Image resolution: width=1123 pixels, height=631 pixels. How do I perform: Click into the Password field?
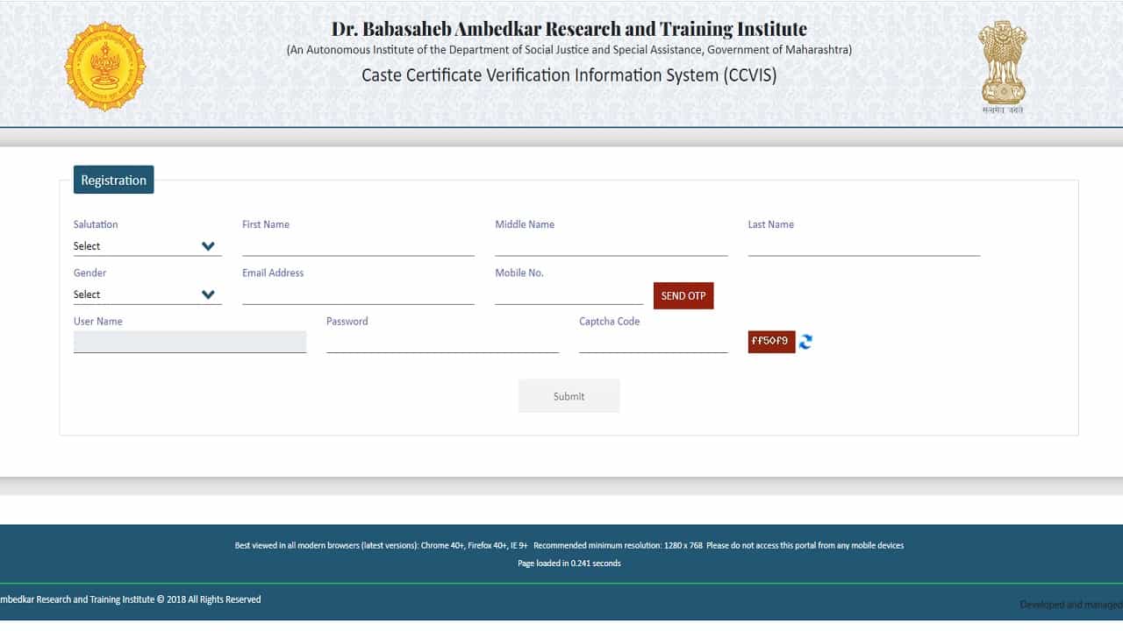pyautogui.click(x=442, y=343)
